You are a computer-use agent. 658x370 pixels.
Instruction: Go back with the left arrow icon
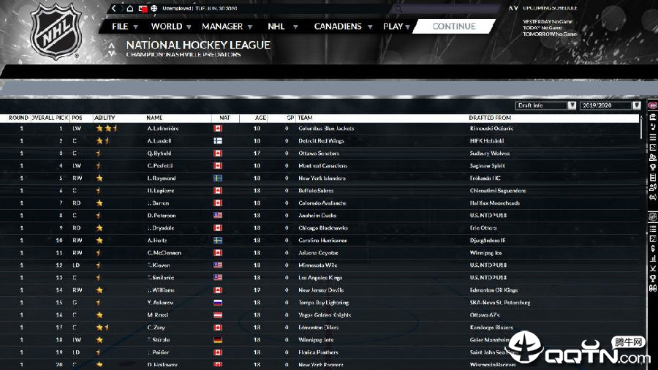114,8
